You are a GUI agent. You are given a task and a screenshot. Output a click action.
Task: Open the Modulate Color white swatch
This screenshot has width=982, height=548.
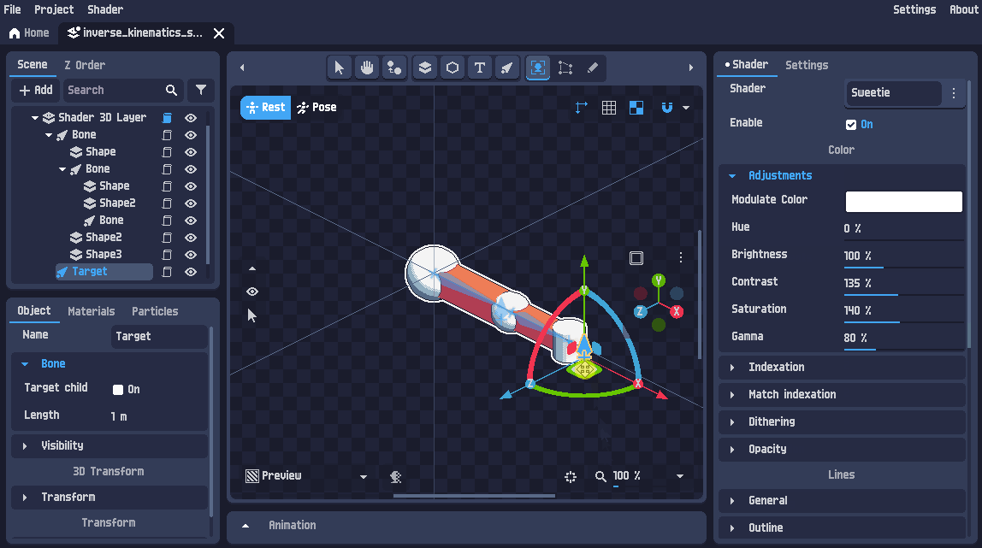903,202
